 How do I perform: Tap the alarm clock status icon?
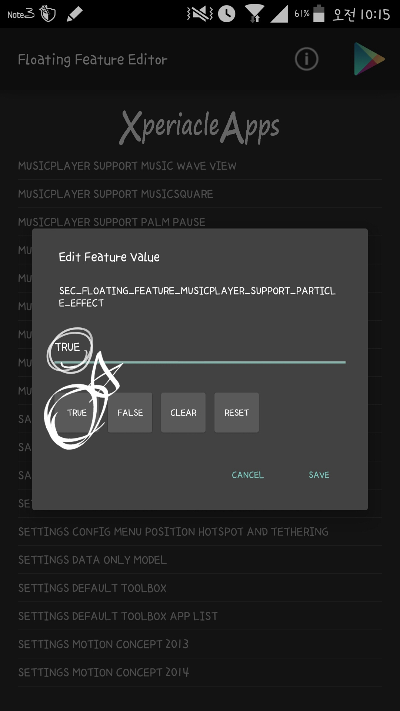(x=227, y=14)
